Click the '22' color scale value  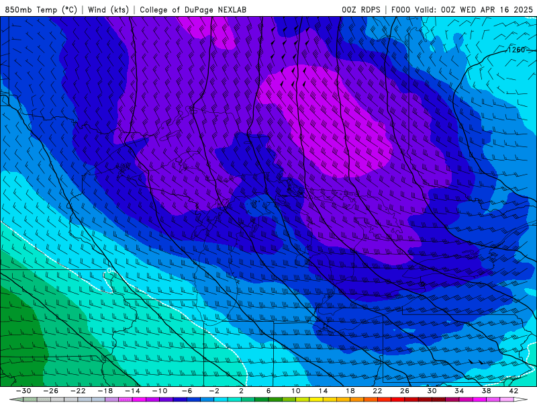[x=377, y=391]
